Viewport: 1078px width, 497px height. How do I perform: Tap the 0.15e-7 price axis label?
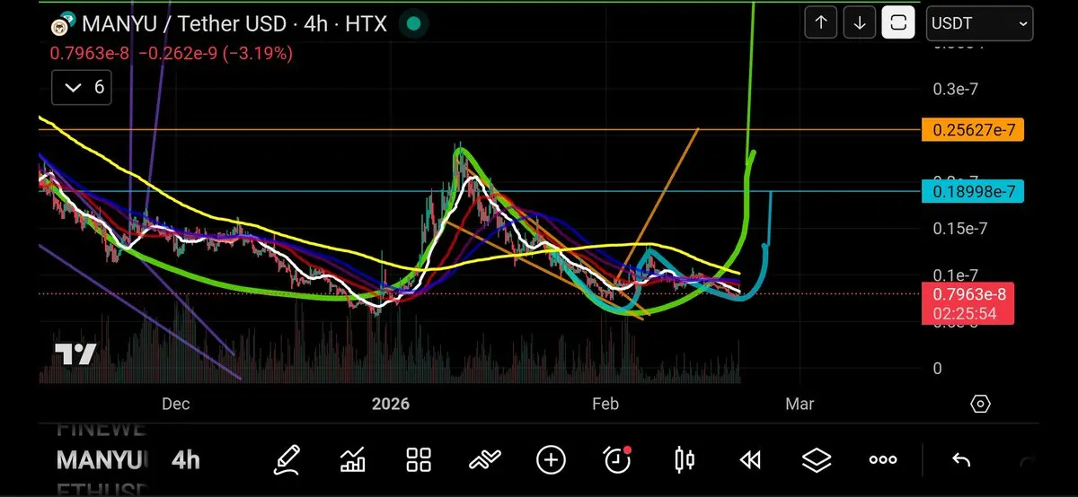[959, 229]
